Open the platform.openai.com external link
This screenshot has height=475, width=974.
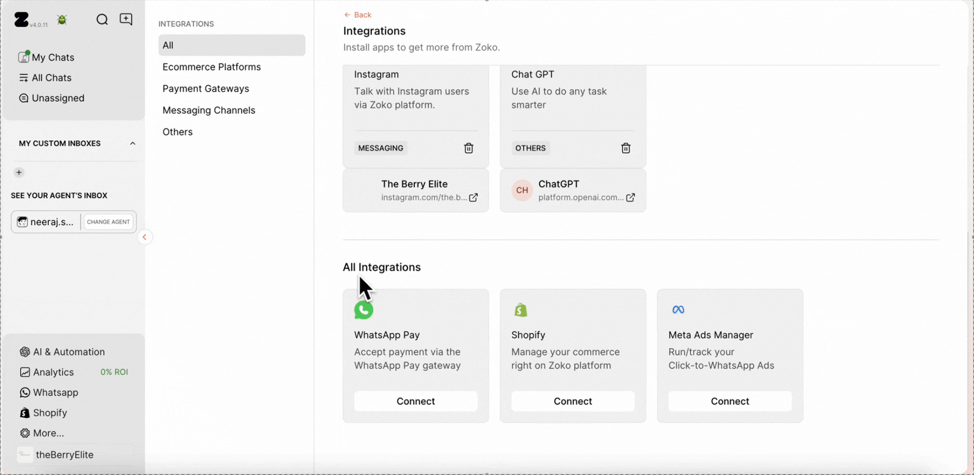[630, 198]
